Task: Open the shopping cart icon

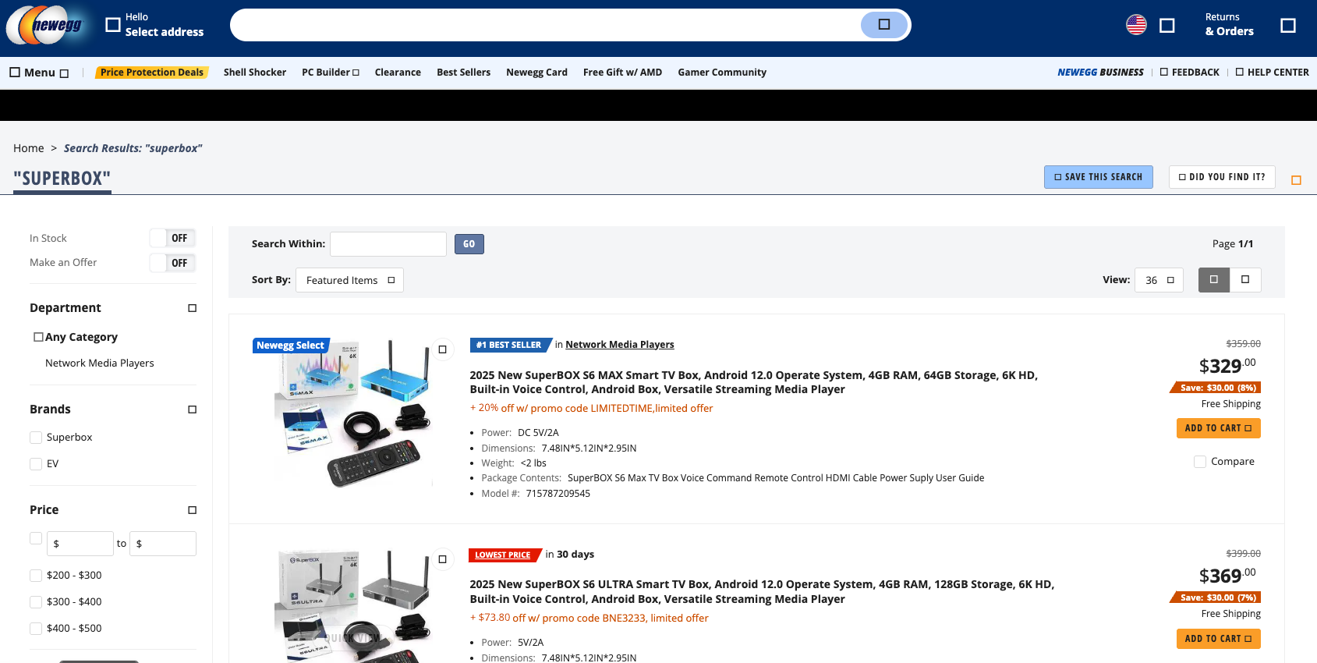Action: click(1287, 26)
